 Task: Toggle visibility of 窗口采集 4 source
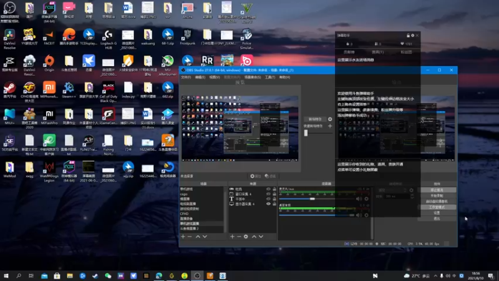pos(268,194)
